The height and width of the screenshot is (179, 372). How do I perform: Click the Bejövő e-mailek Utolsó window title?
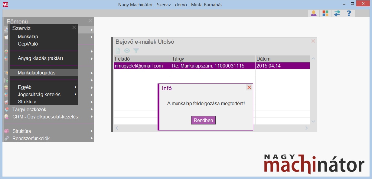click(145, 42)
